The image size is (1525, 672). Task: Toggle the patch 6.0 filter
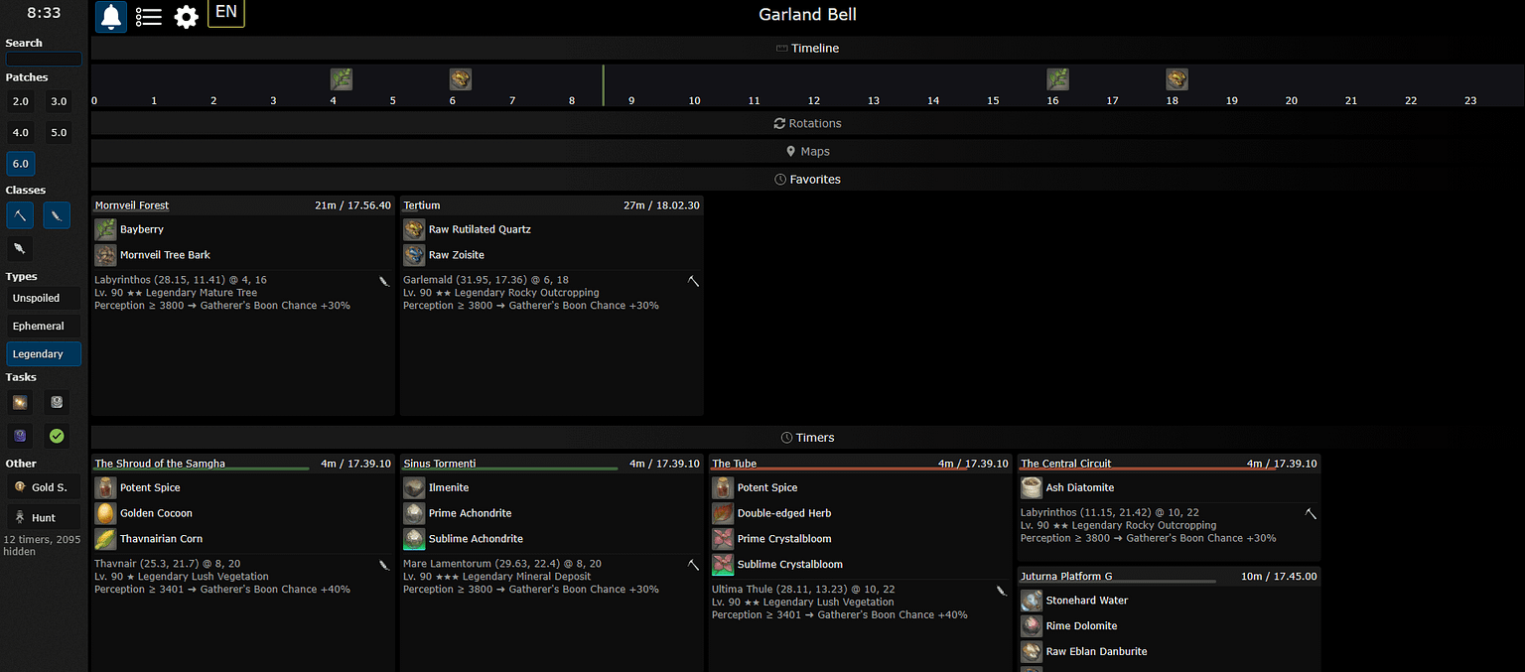pos(20,163)
